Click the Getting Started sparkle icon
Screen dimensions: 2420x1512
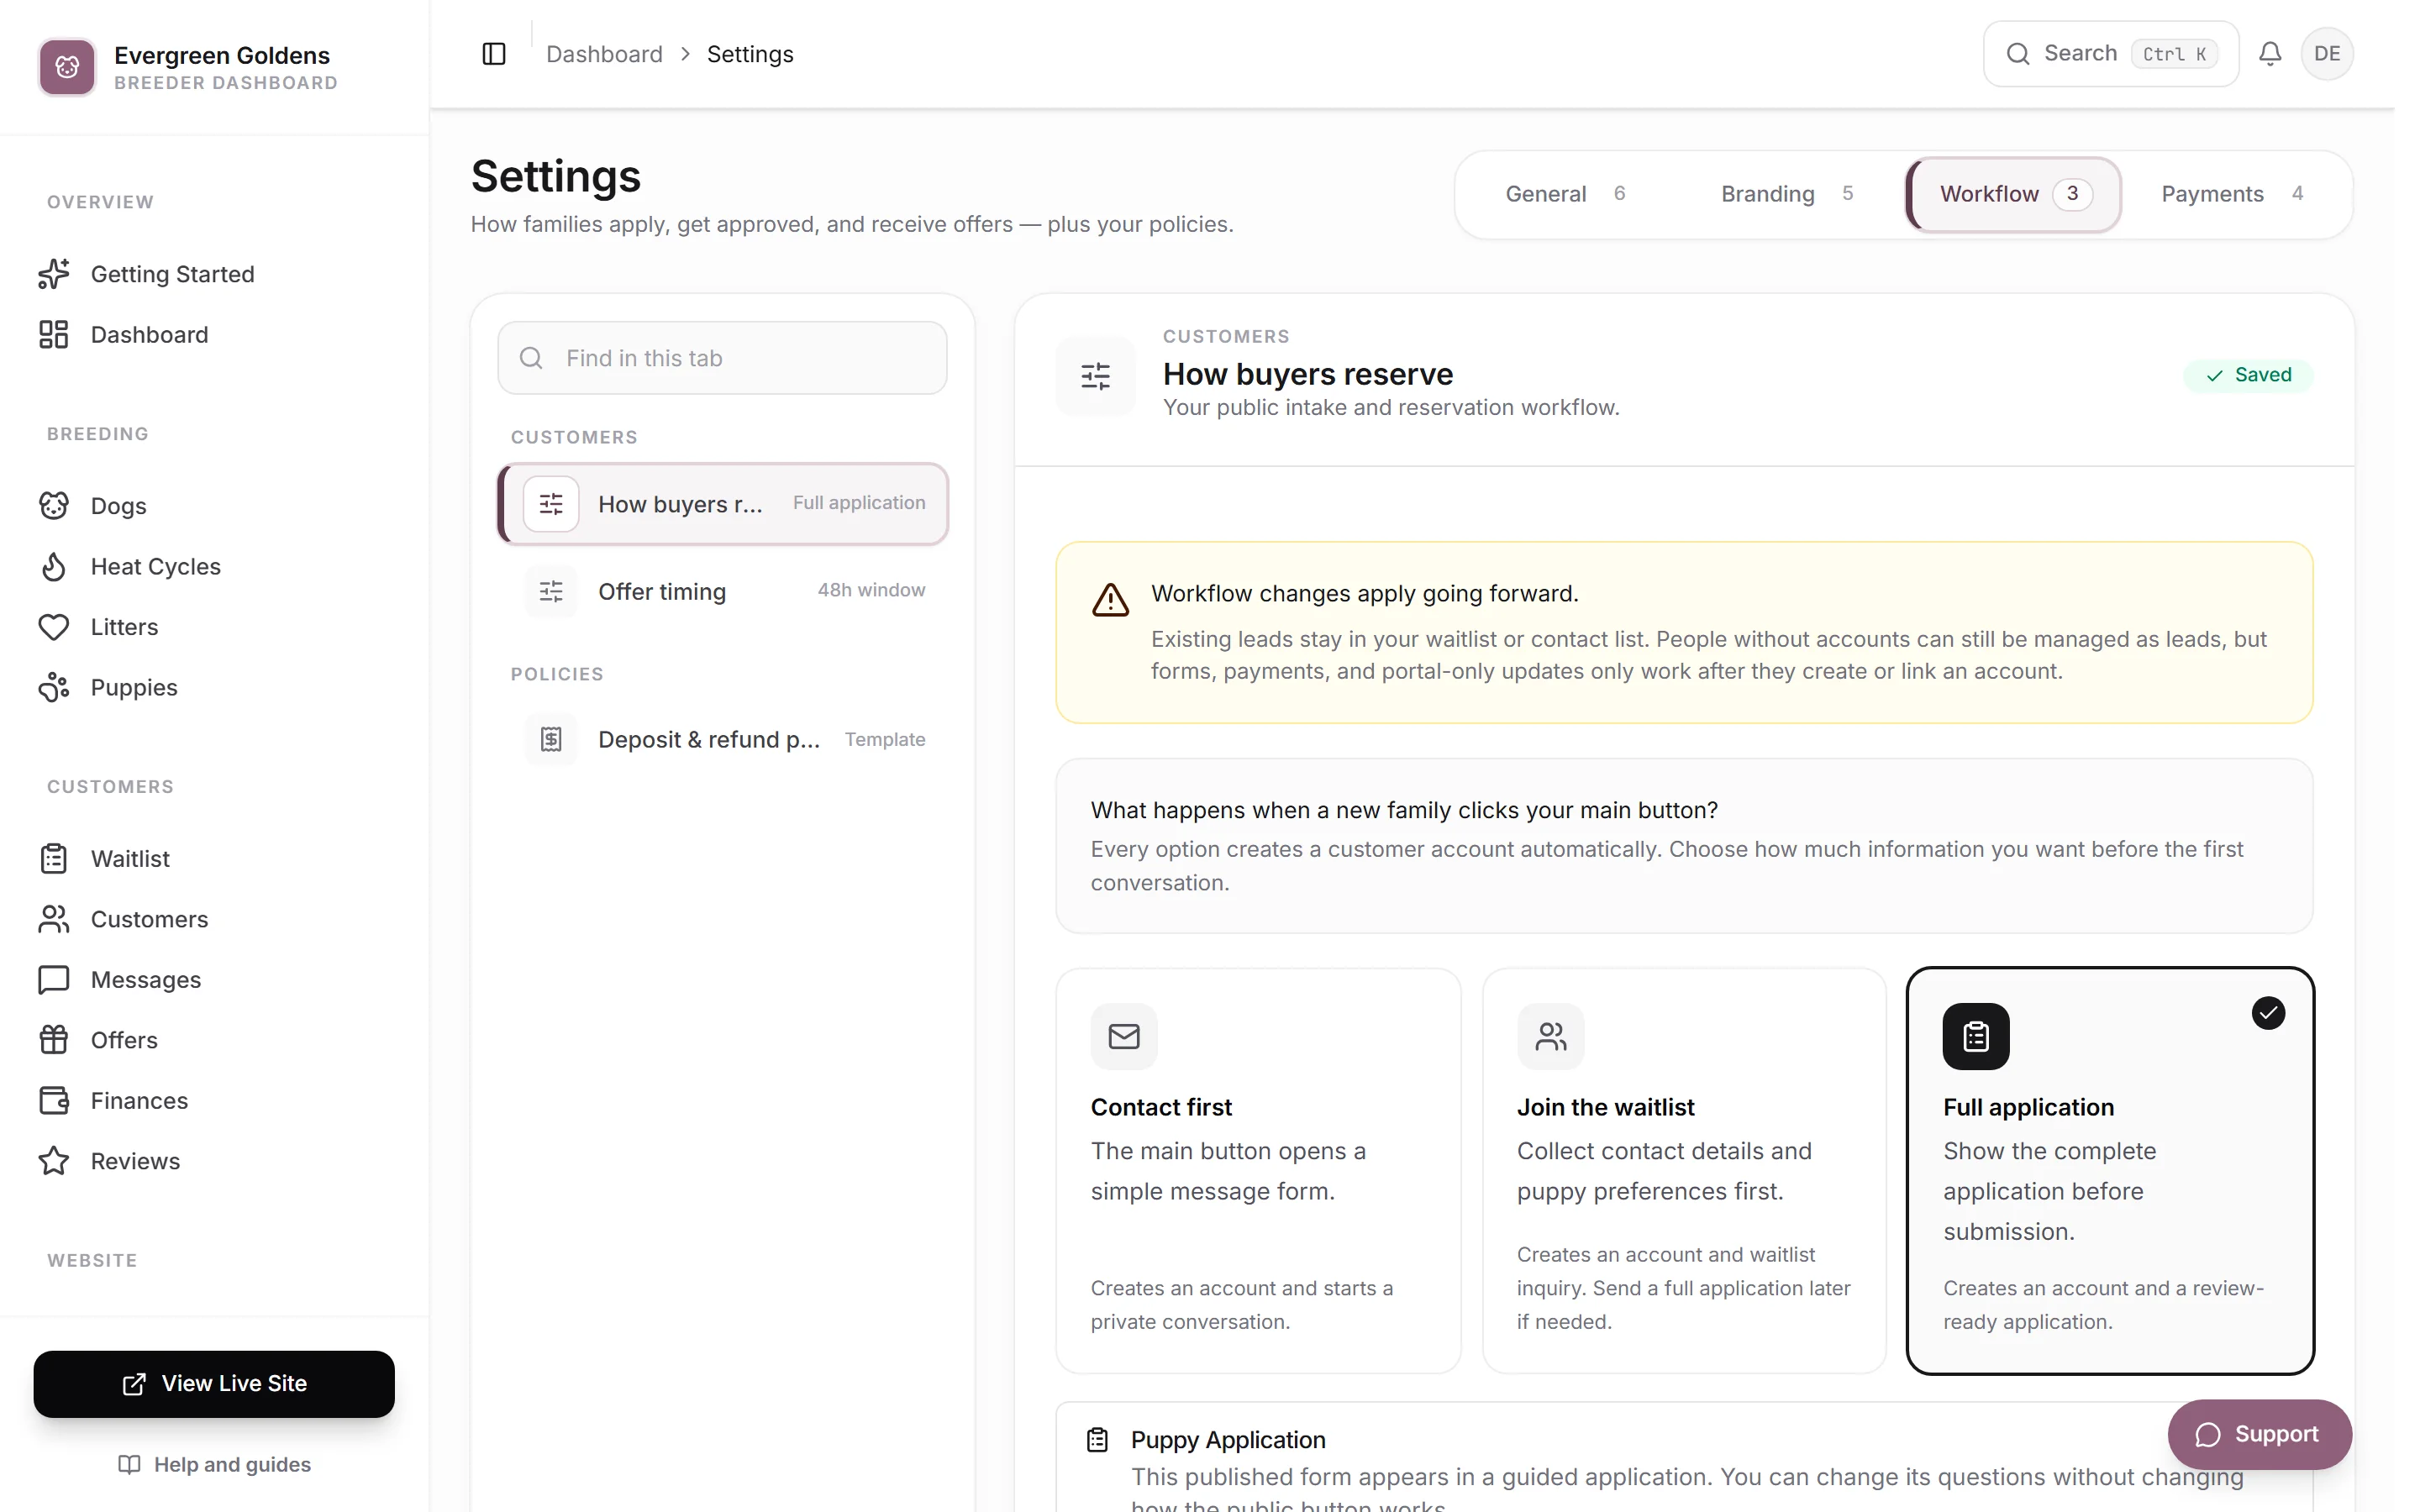point(54,274)
